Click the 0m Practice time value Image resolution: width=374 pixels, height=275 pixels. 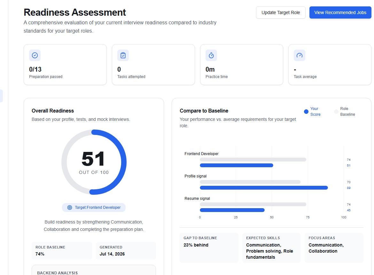(210, 69)
